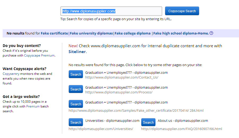Click 'Universities - diplomasupplier.com' title text
Screen dimensions: 239x138
pyautogui.click(x=112, y=121)
